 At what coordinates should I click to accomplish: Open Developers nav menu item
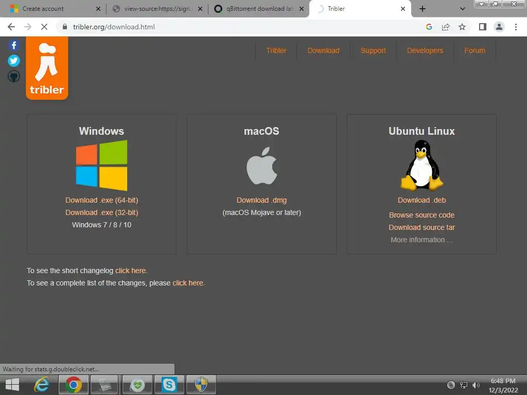(x=425, y=50)
